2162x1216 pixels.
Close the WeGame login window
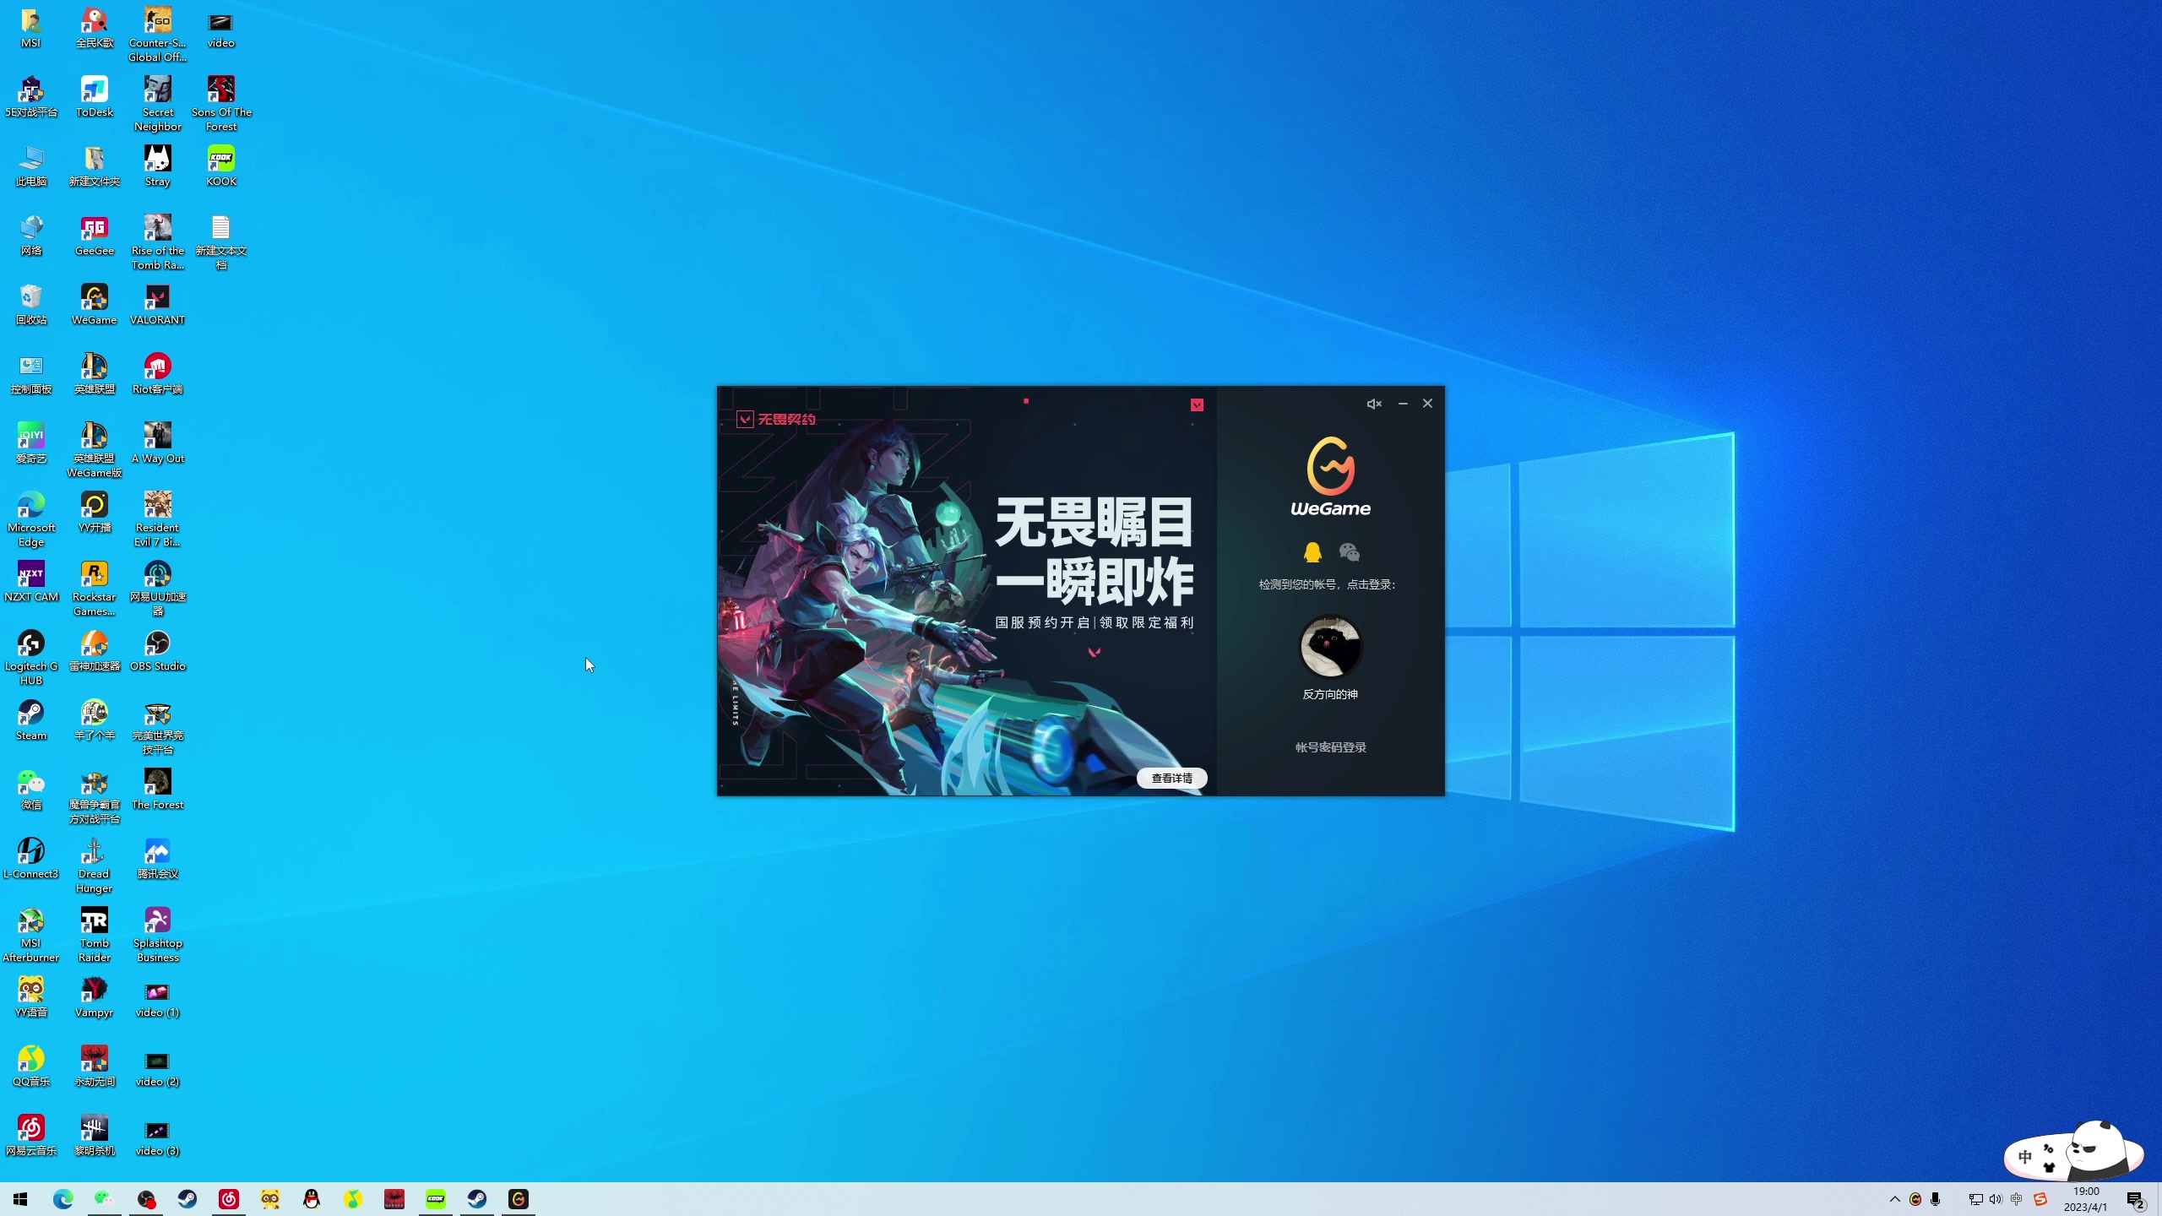point(1427,404)
